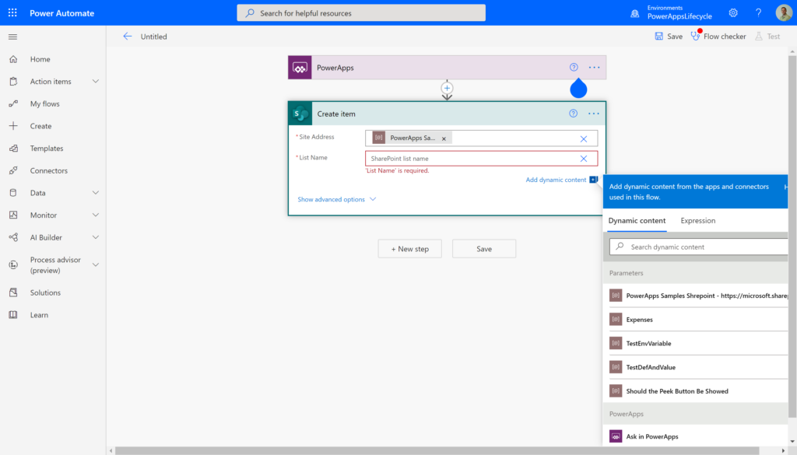Click the New step button

tap(409, 249)
